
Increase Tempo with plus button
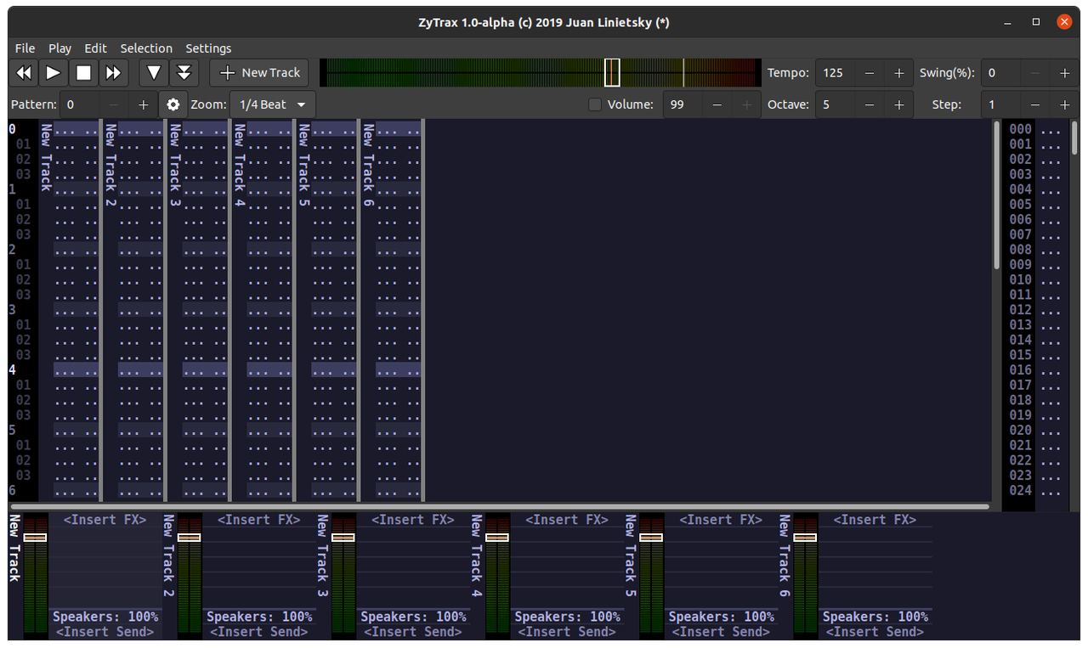[898, 73]
